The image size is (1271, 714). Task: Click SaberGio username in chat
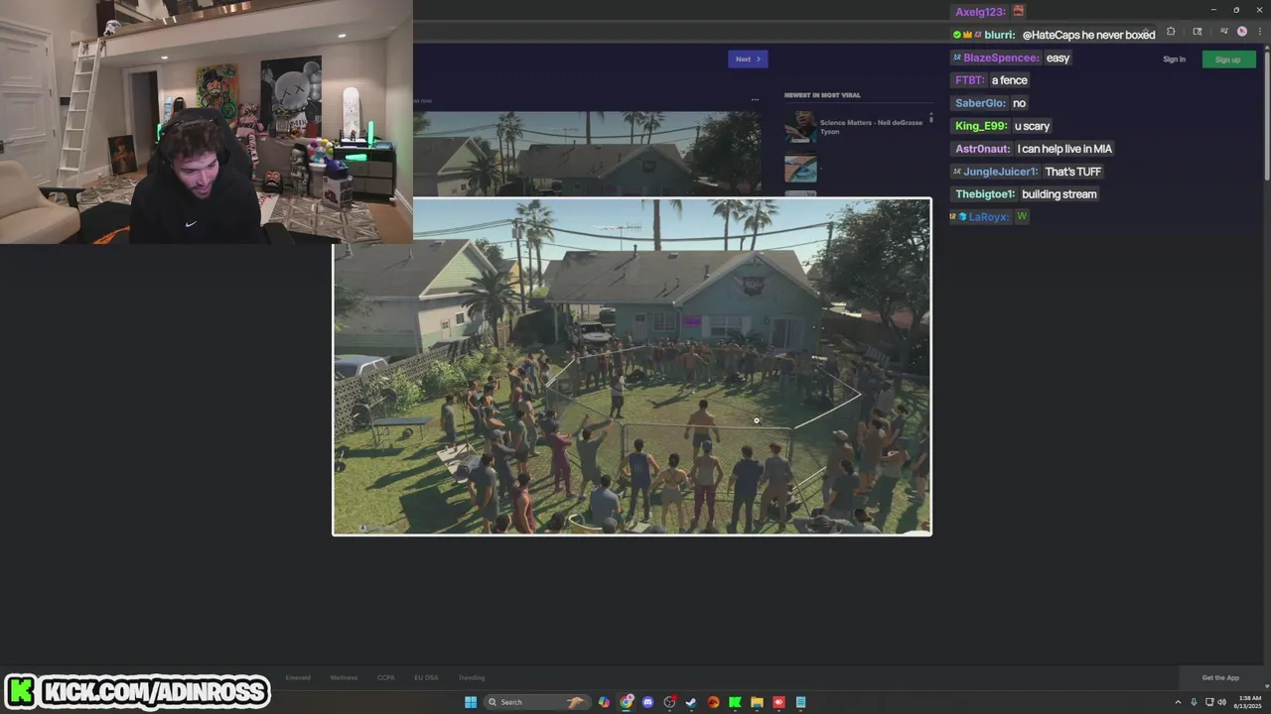(980, 103)
